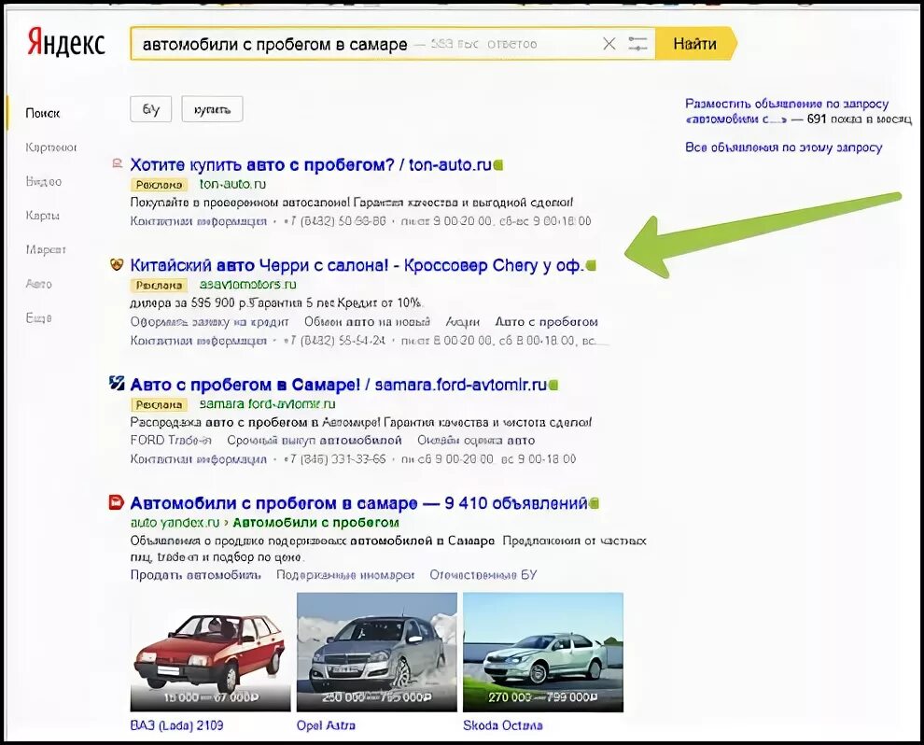This screenshot has width=924, height=745.
Task: Open Срочный выкуп автомобилей sitelink
Action: pos(315,441)
